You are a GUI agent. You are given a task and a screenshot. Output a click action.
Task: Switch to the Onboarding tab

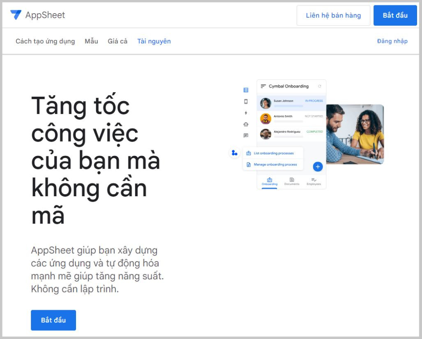coord(270,181)
